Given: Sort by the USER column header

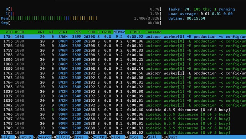Looking at the screenshot, I should tap(20, 32).
